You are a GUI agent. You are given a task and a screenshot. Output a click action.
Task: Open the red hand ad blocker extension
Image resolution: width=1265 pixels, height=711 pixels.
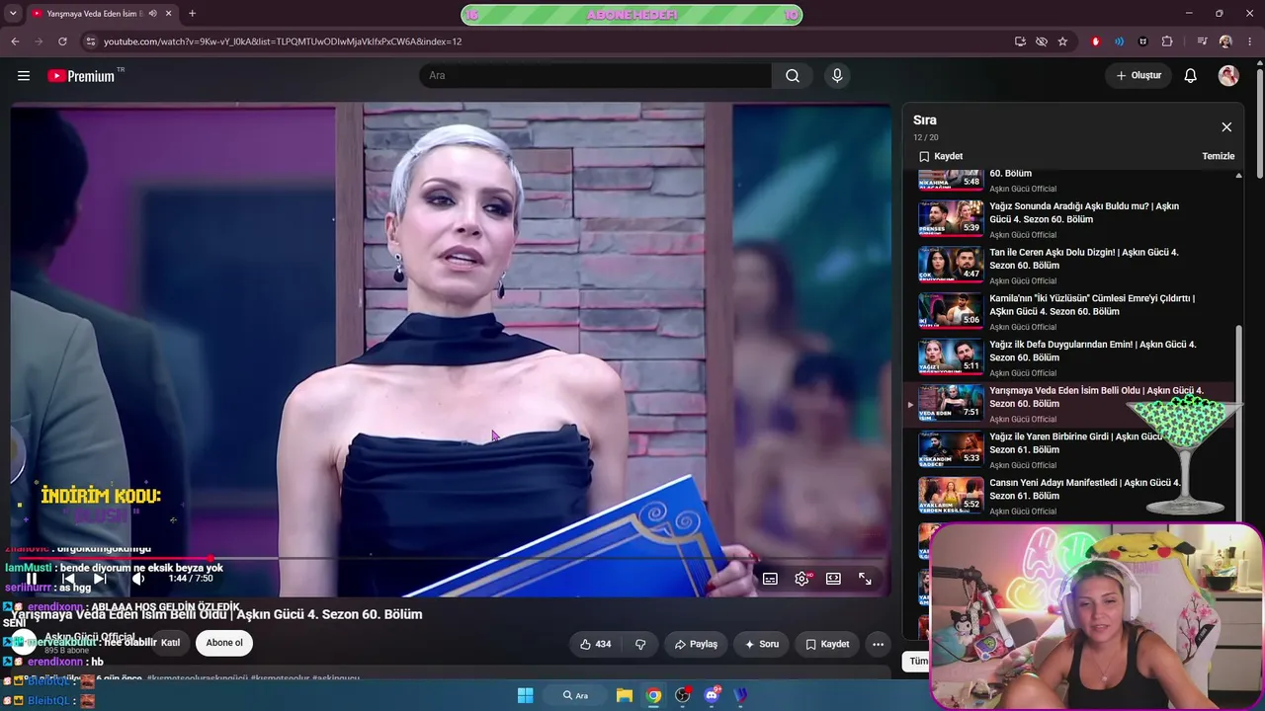pyautogui.click(x=1095, y=41)
